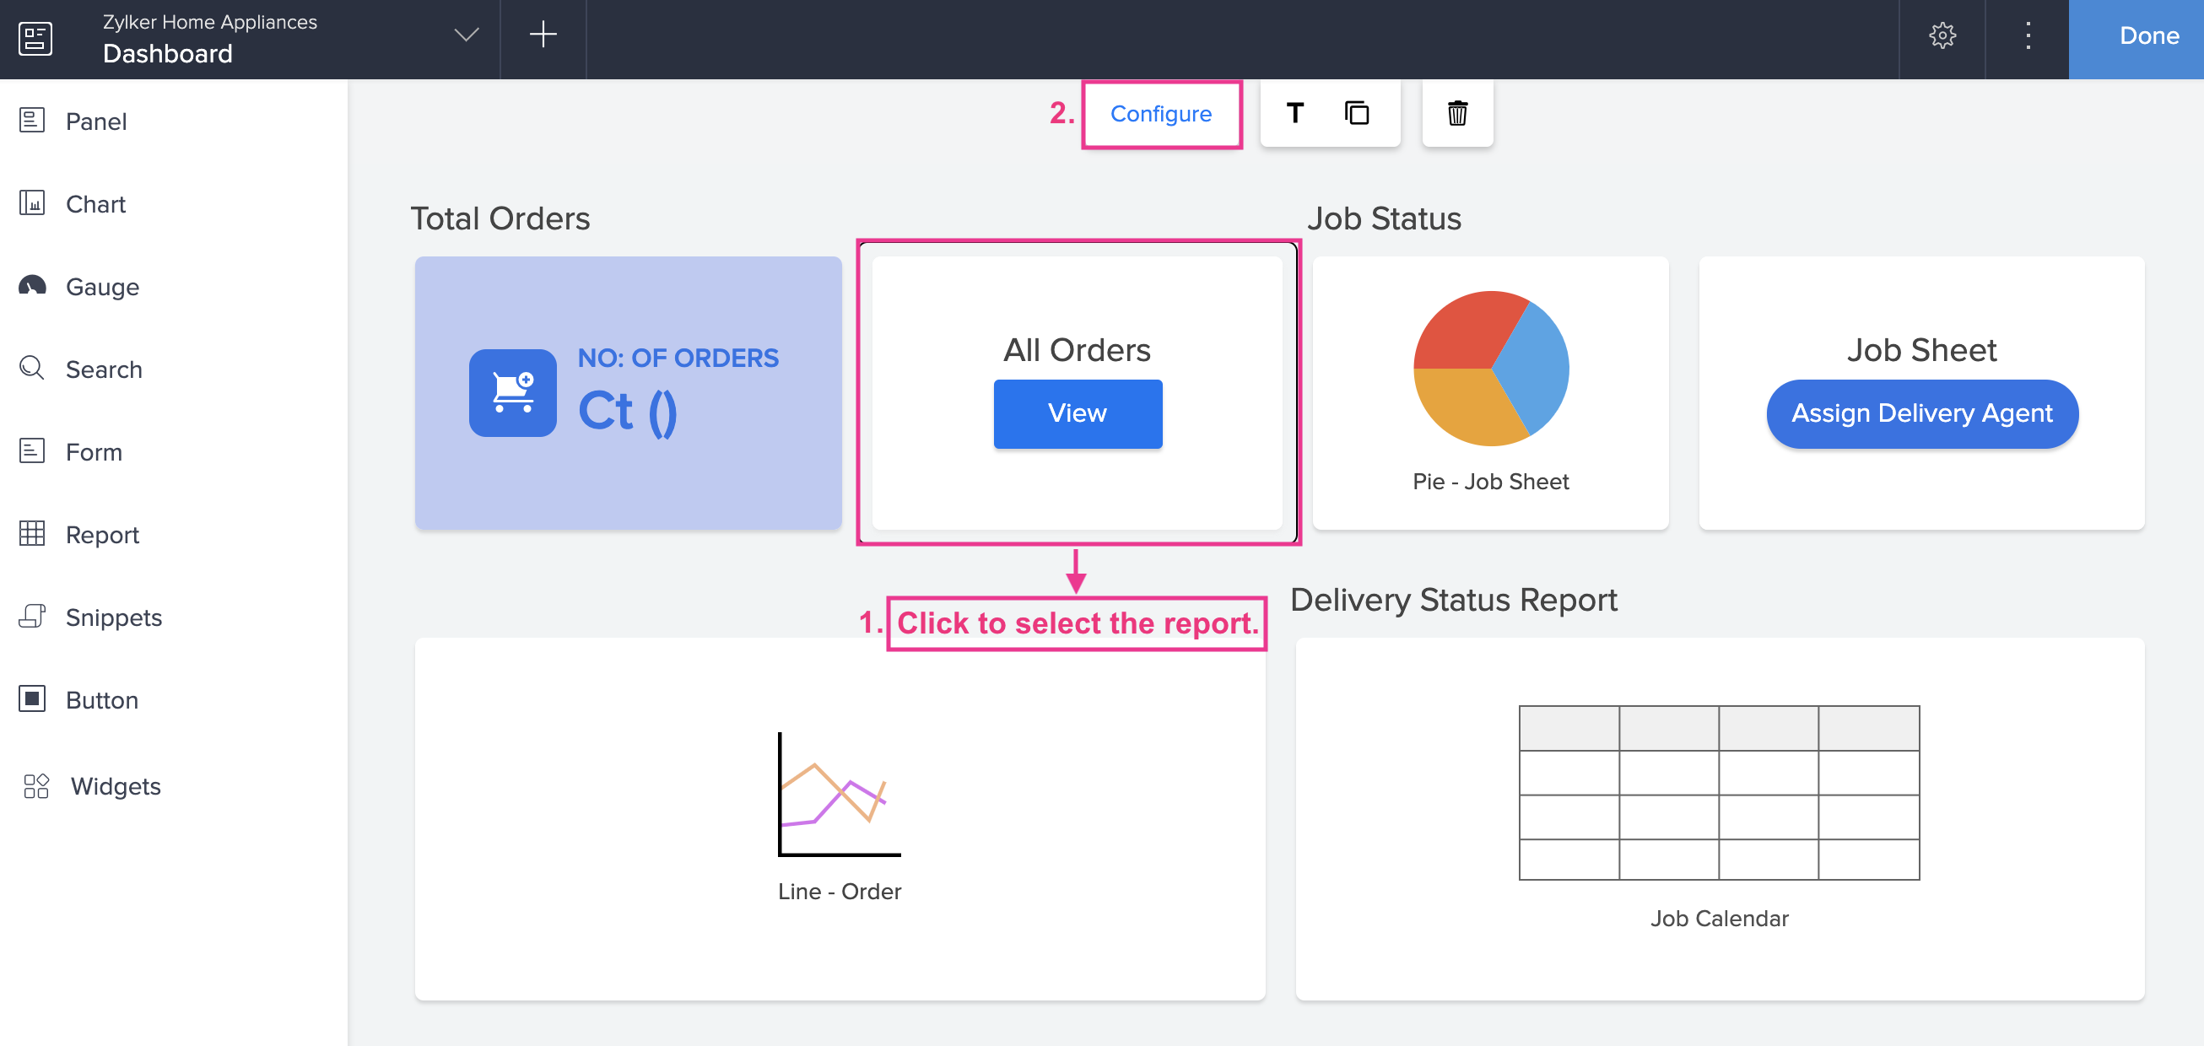Click the duplicate copy icon
Viewport: 2204px width, 1046px height.
(x=1356, y=113)
